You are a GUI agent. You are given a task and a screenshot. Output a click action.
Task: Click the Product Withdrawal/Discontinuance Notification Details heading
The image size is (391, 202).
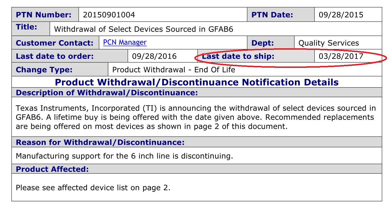coord(197,82)
